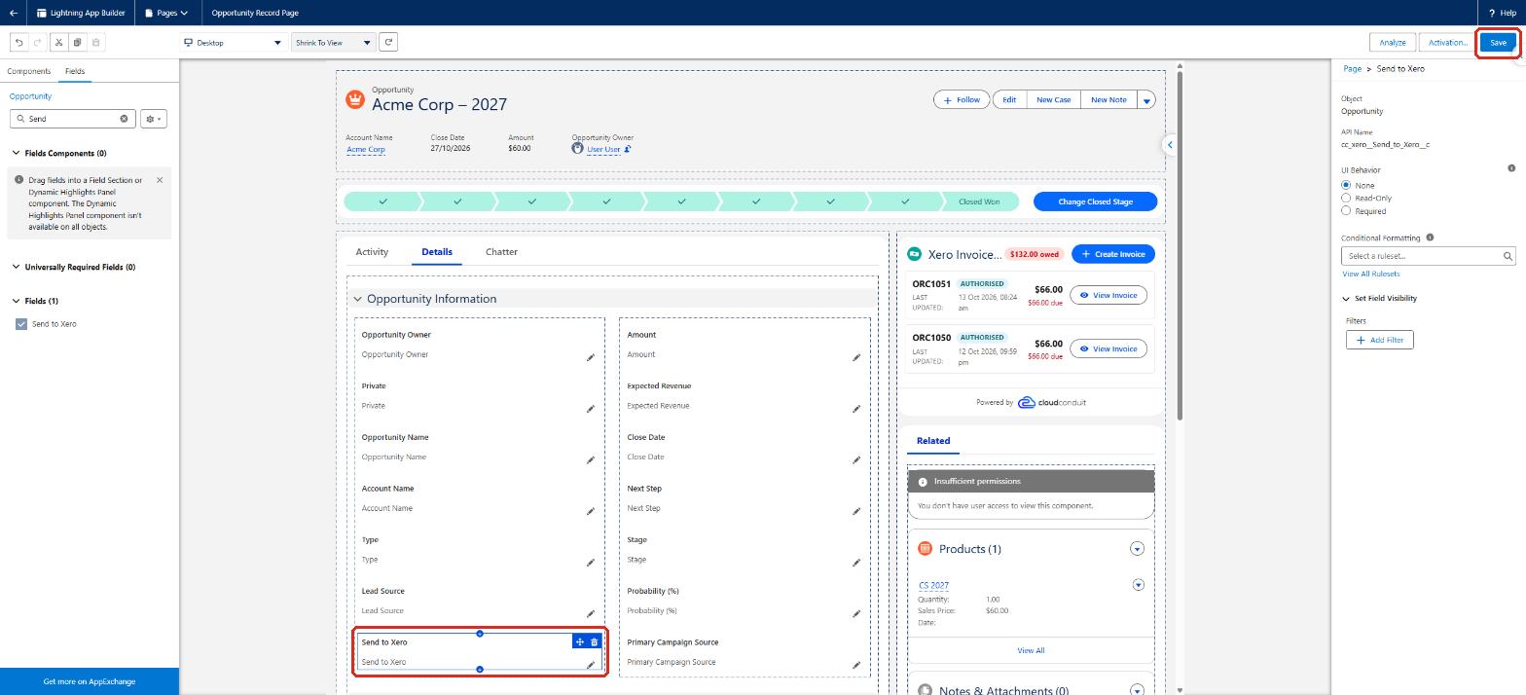Switch to the Fields tab
The image size is (1526, 695).
click(x=75, y=71)
